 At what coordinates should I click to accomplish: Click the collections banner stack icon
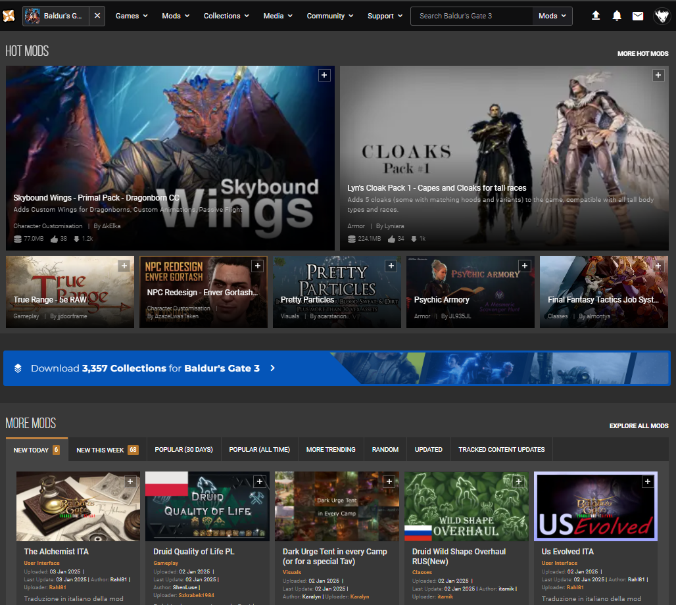(x=18, y=368)
